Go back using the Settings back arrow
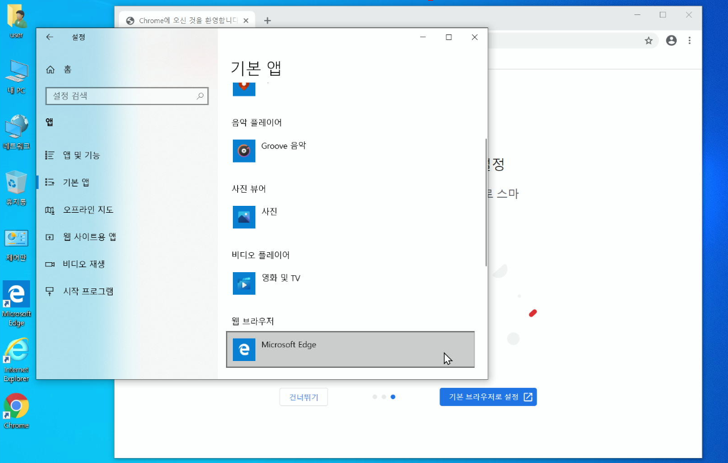The height and width of the screenshot is (463, 728). [49, 37]
